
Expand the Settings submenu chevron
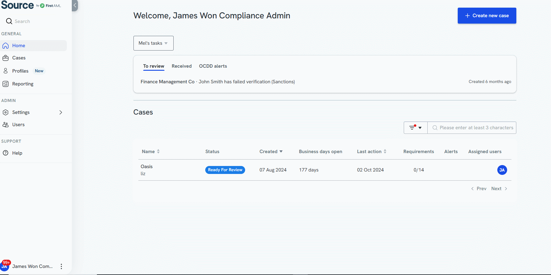[x=61, y=112]
